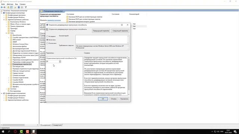
Task: Open the blue Help toolbar icon
Action: tap(19, 7)
